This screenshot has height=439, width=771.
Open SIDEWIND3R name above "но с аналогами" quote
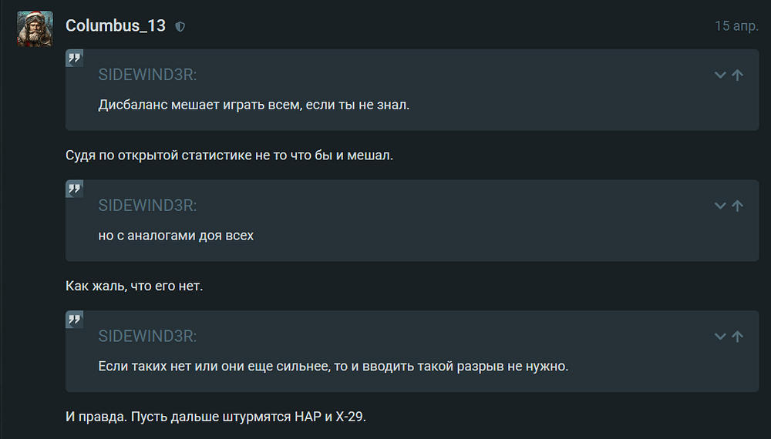147,206
